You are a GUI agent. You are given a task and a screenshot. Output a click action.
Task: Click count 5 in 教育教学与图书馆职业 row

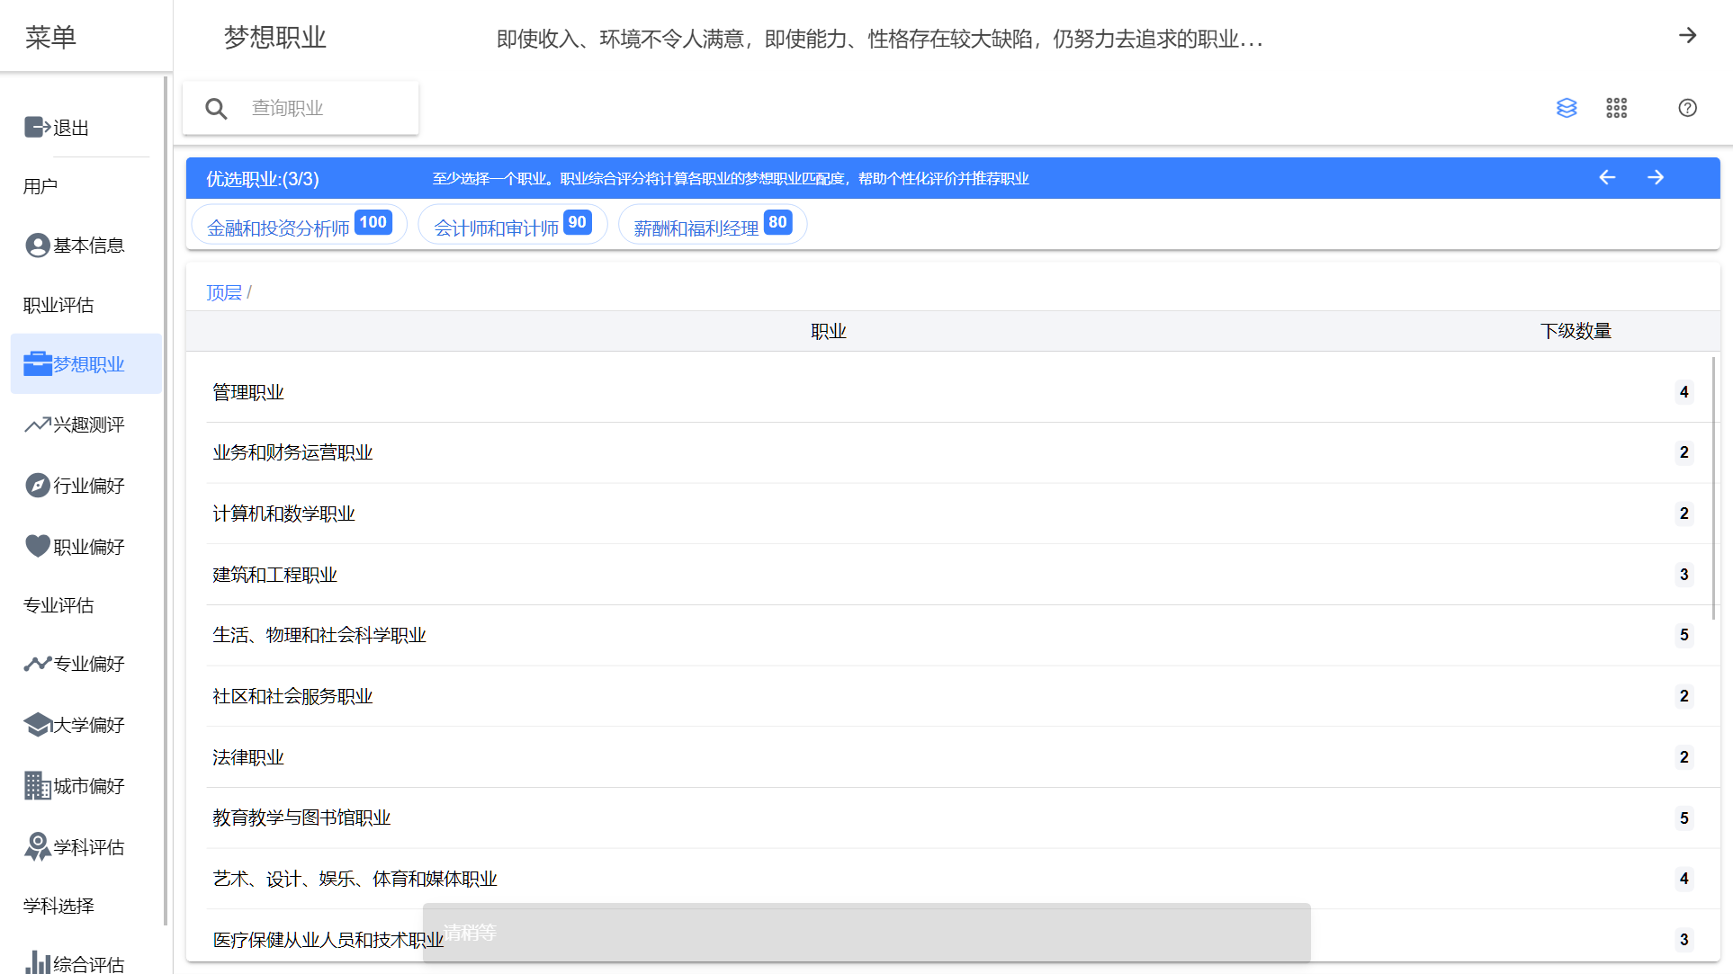point(1684,818)
